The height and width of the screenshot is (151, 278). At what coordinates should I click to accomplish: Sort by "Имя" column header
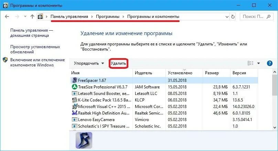pos(101,73)
